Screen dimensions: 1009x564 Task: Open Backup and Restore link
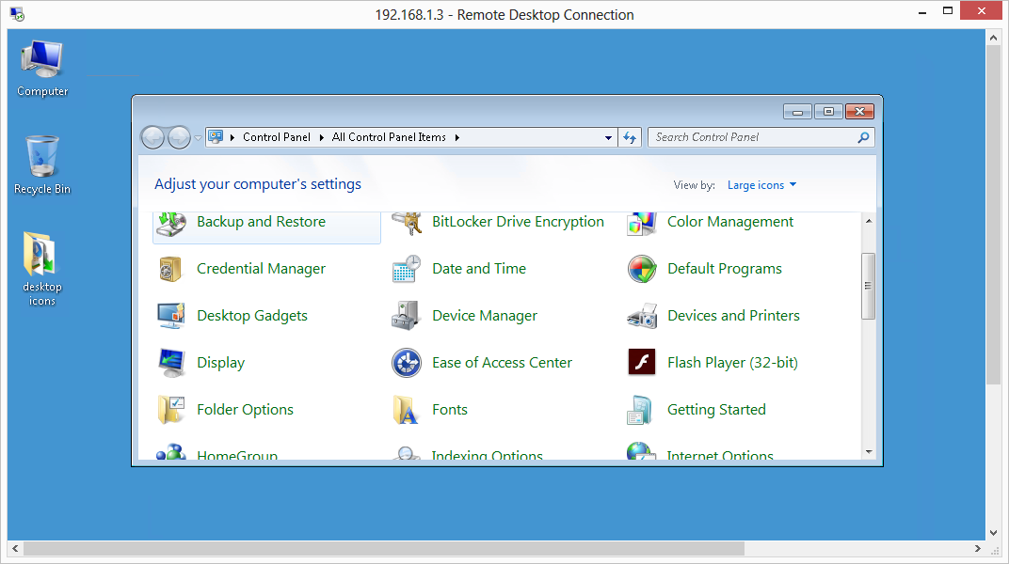click(262, 222)
